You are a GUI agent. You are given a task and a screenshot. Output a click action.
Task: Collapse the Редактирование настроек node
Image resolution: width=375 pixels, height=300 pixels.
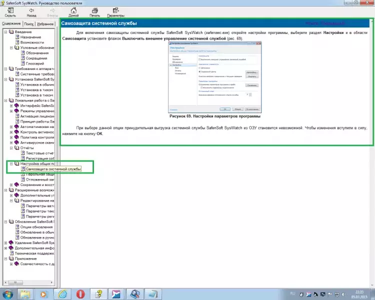pos(11,200)
